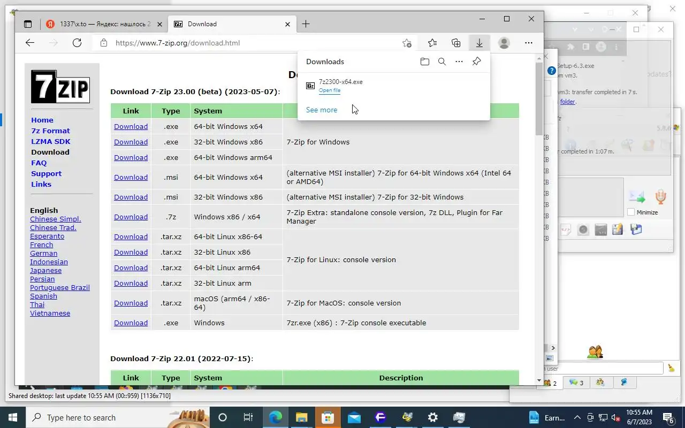
Task: Click the broom clear icon beside user field
Action: (x=671, y=368)
